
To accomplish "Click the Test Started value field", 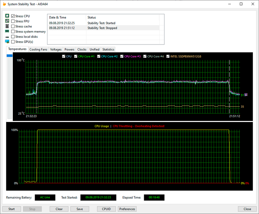I will click(98, 197).
